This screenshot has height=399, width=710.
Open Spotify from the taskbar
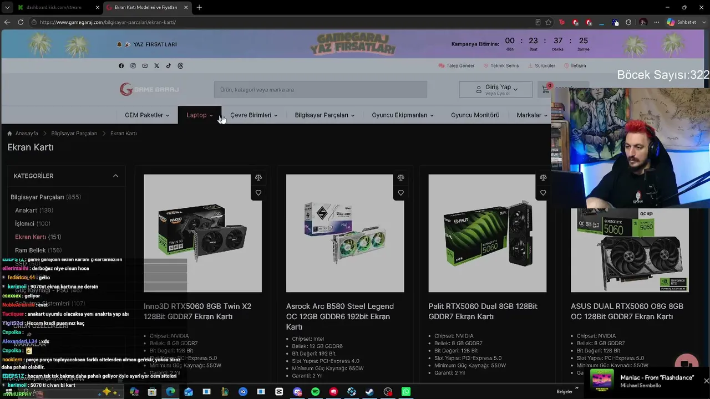[315, 392]
